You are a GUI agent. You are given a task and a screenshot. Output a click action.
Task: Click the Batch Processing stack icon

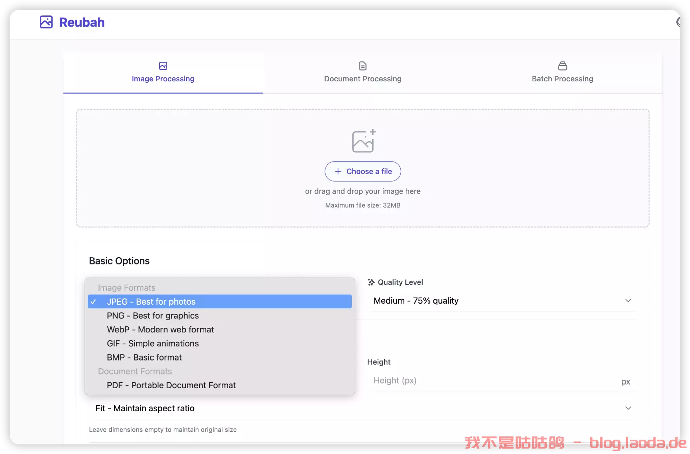click(562, 66)
